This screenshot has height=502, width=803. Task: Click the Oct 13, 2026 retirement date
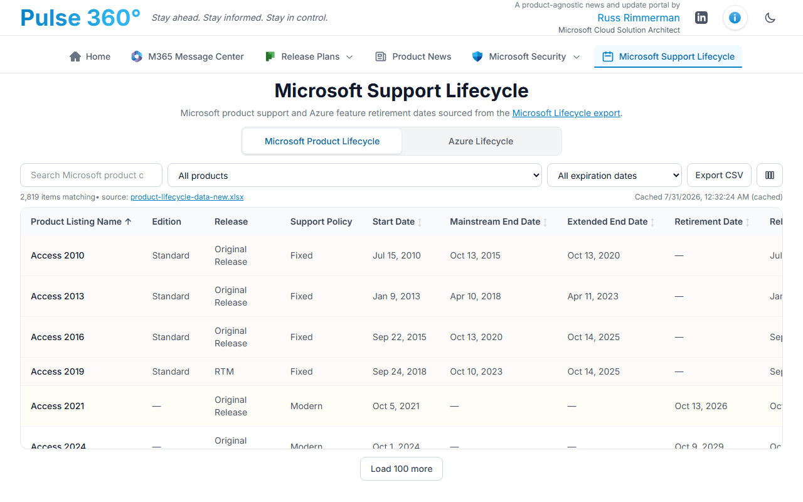pyautogui.click(x=701, y=406)
